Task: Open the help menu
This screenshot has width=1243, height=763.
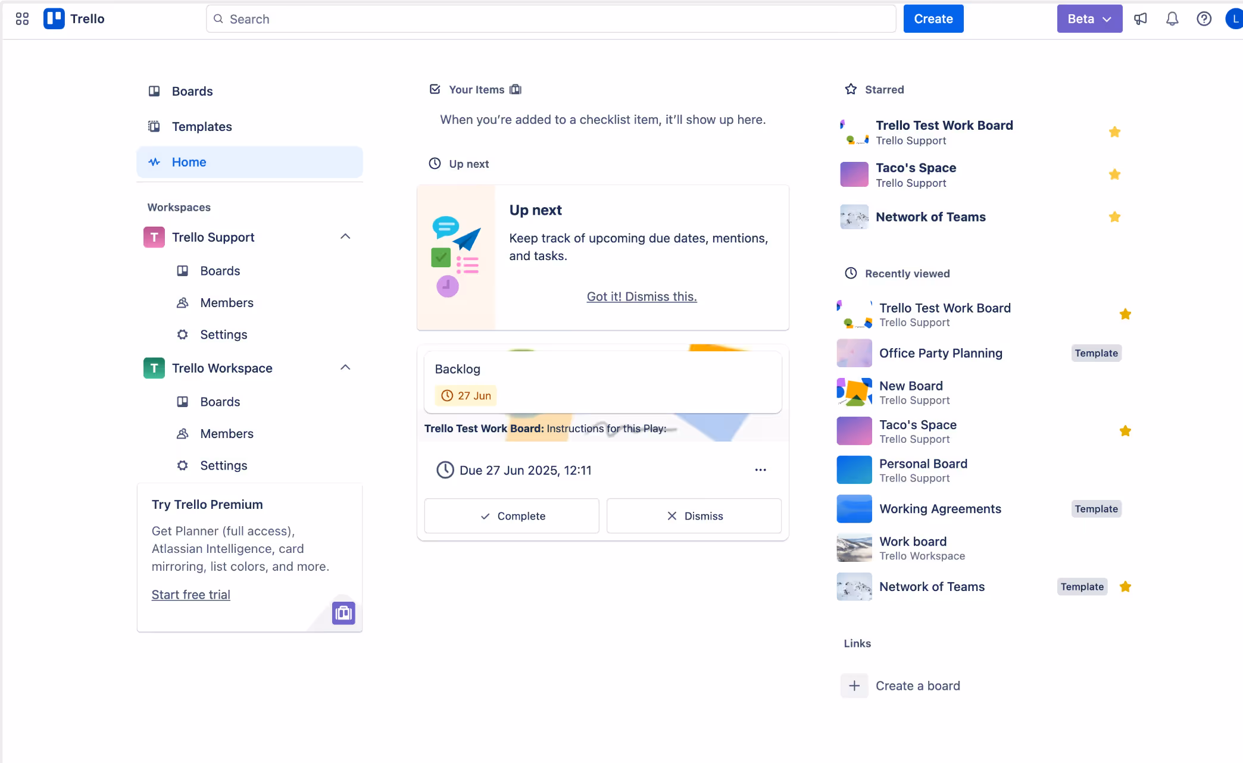Action: pos(1204,18)
